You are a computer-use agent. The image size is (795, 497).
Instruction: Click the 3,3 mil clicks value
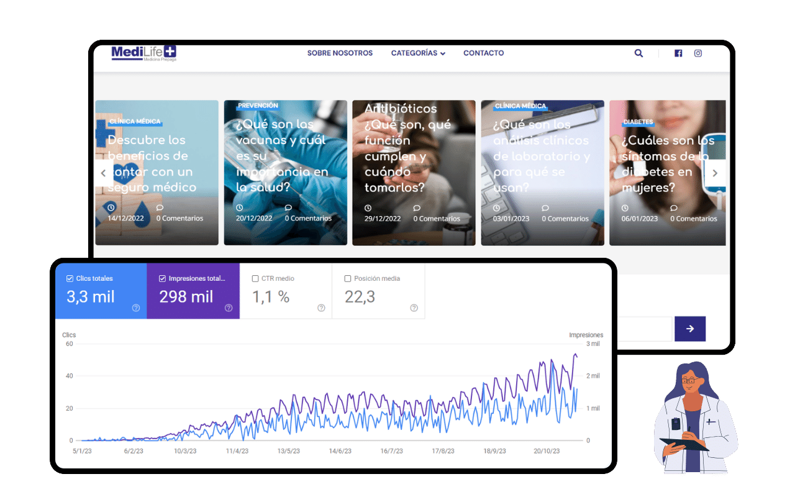click(91, 297)
